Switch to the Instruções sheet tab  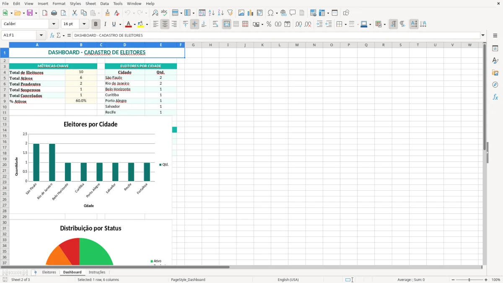click(x=97, y=272)
